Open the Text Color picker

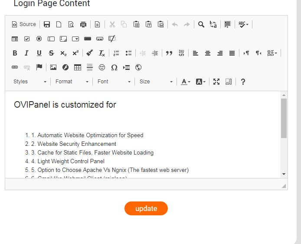186,82
